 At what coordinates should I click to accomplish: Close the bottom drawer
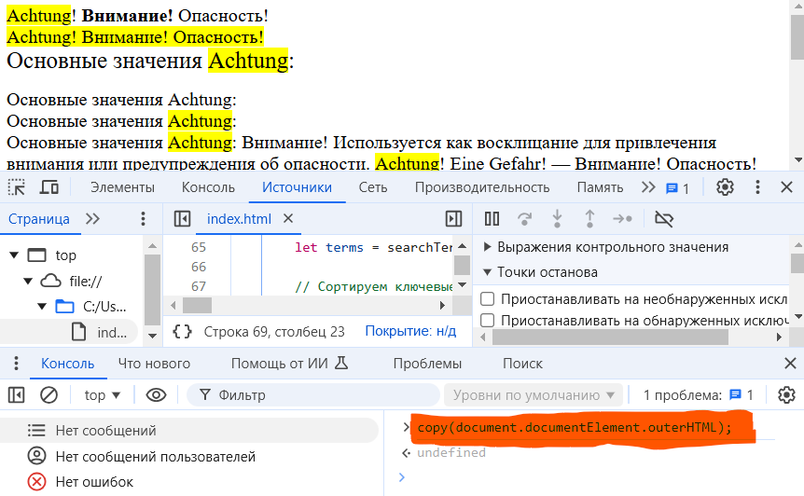[790, 364]
